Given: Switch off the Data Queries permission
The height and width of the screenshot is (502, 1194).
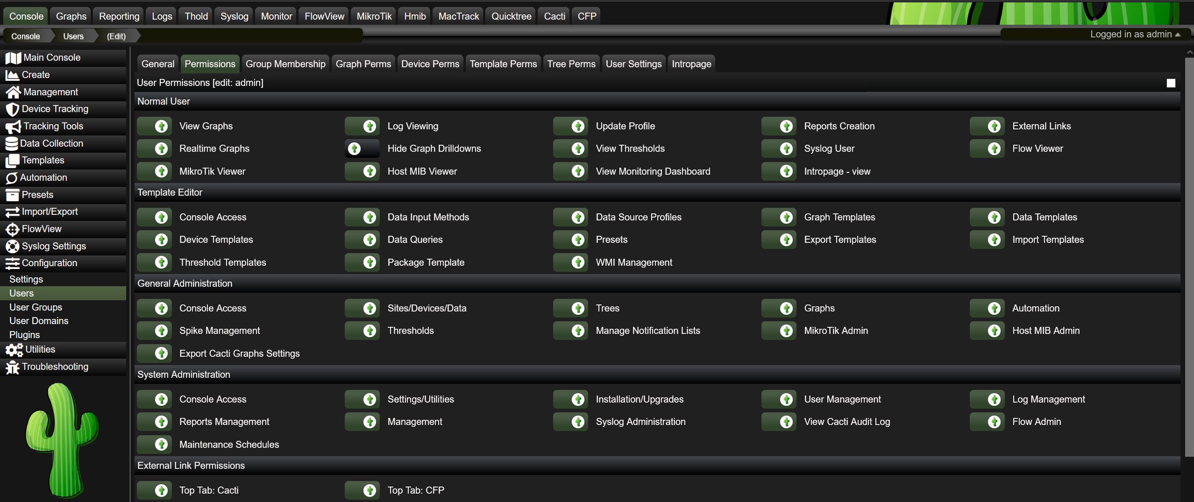Looking at the screenshot, I should pos(362,240).
